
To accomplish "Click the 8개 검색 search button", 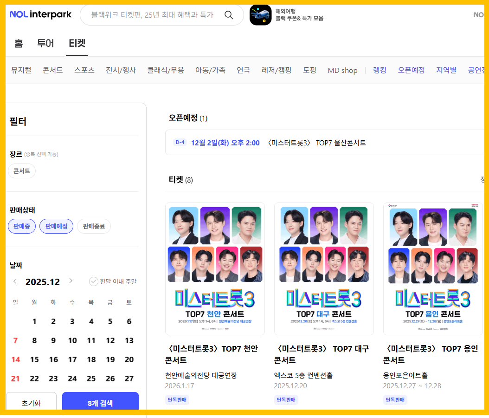I will click(100, 402).
